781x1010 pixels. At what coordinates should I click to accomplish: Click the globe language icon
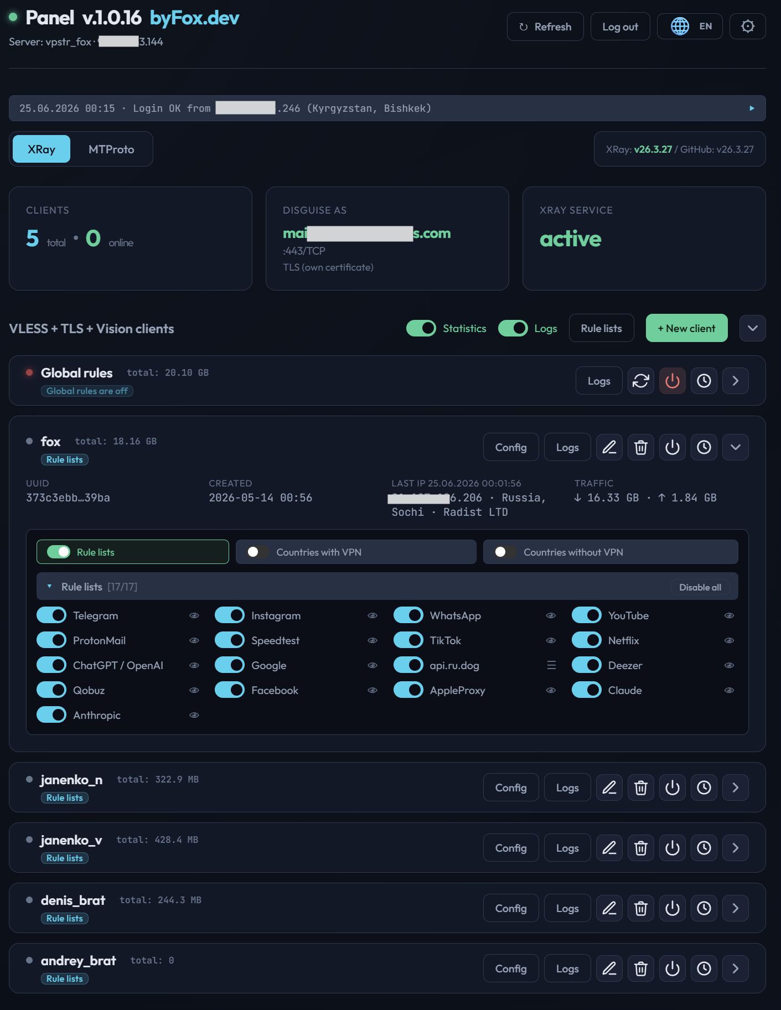coord(680,27)
